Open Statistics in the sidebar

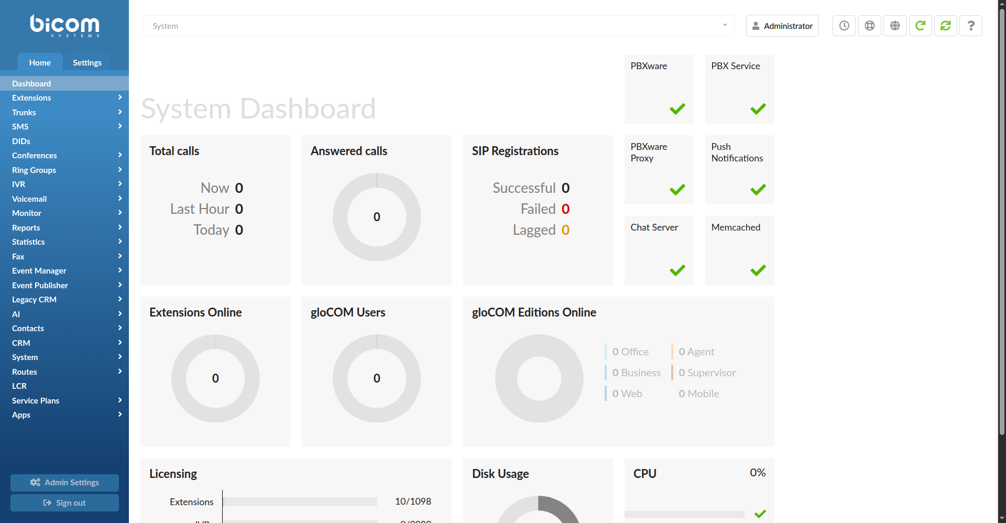(64, 242)
